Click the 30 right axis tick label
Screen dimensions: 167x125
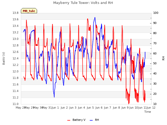point(155,84)
